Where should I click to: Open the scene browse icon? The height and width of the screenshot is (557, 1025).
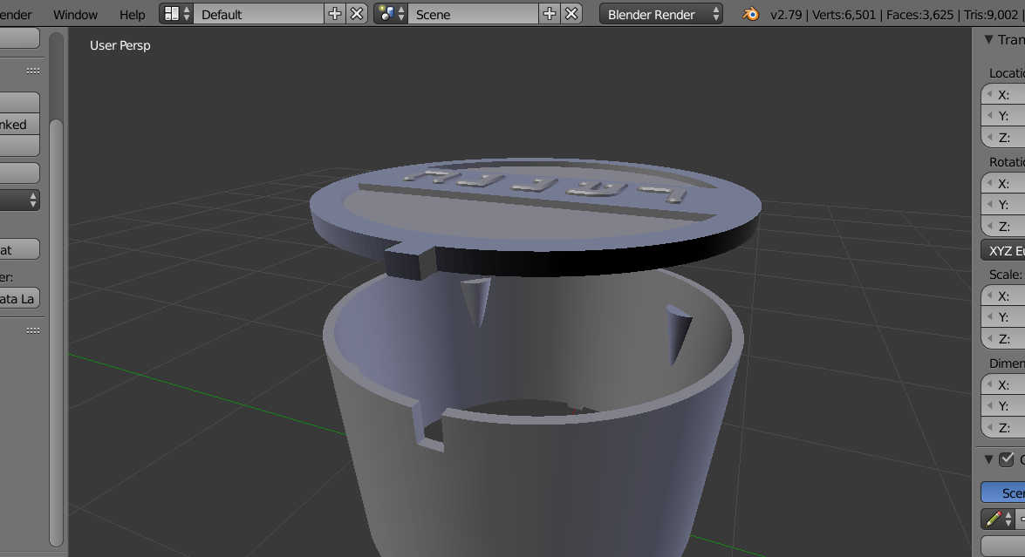(x=391, y=14)
